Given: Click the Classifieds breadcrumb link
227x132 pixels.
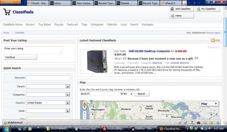Looking at the screenshot, I should tap(20, 33).
